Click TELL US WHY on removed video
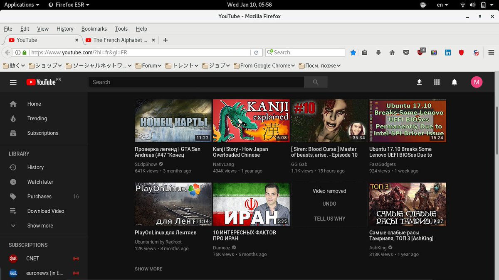The width and height of the screenshot is (499, 280). tap(329, 219)
